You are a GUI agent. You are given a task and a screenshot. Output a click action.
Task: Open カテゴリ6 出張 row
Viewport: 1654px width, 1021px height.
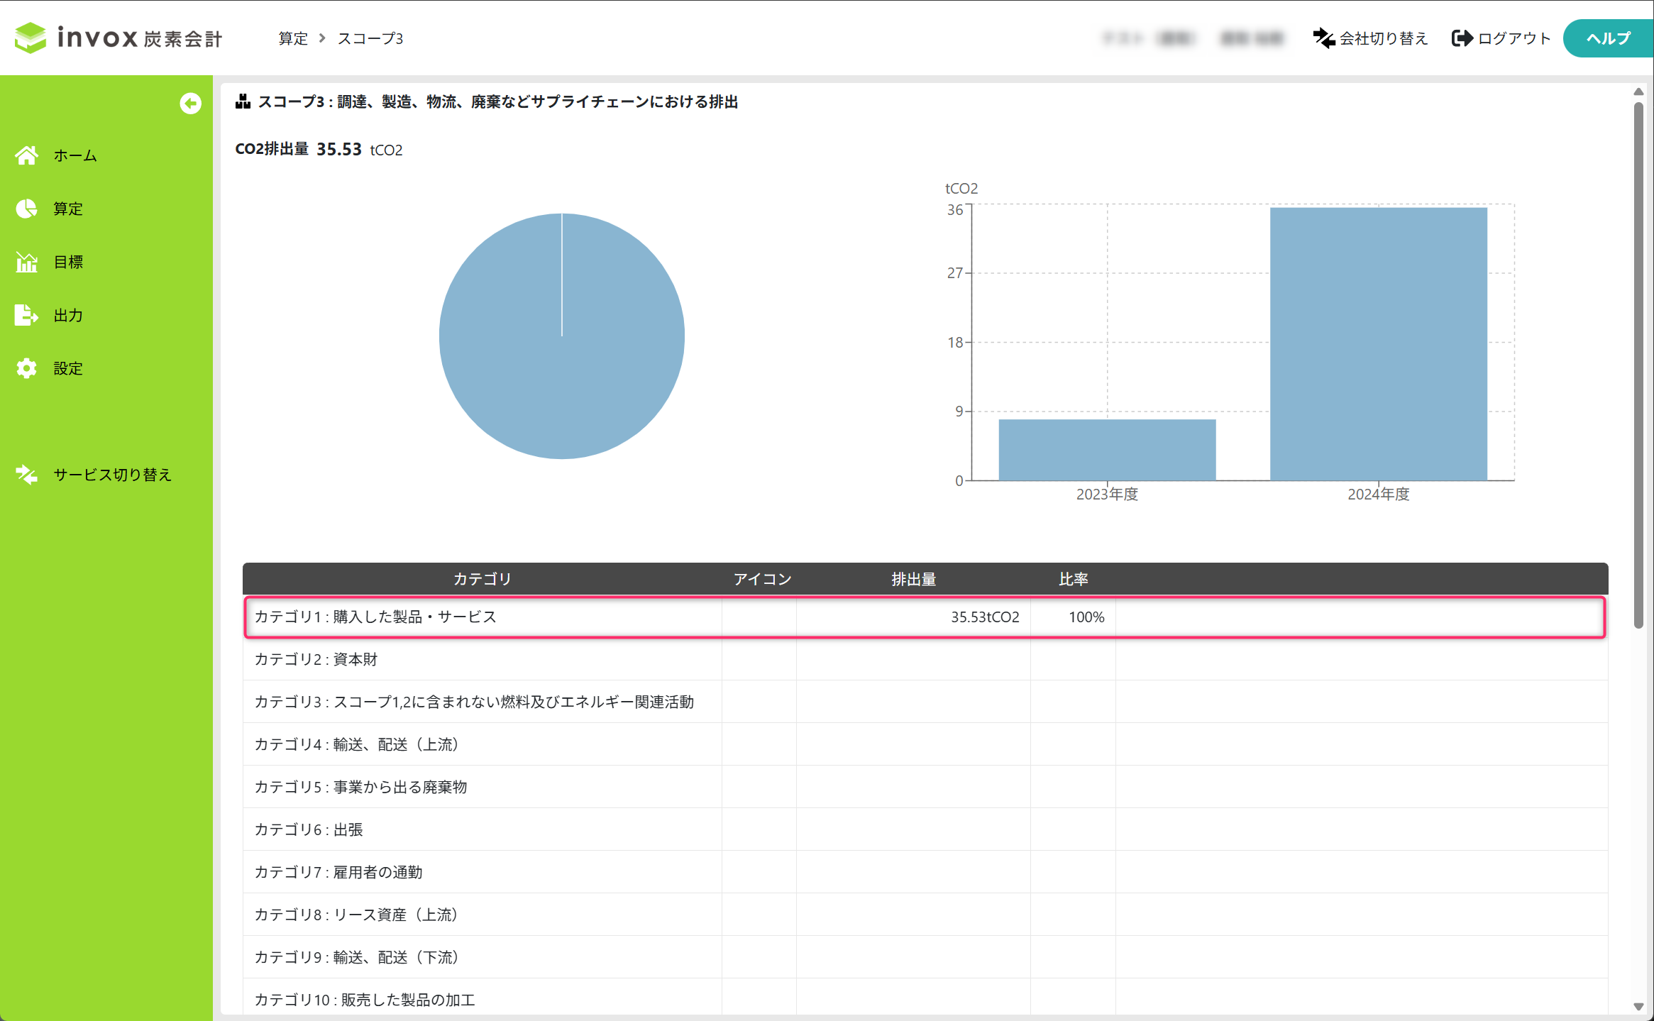309,830
